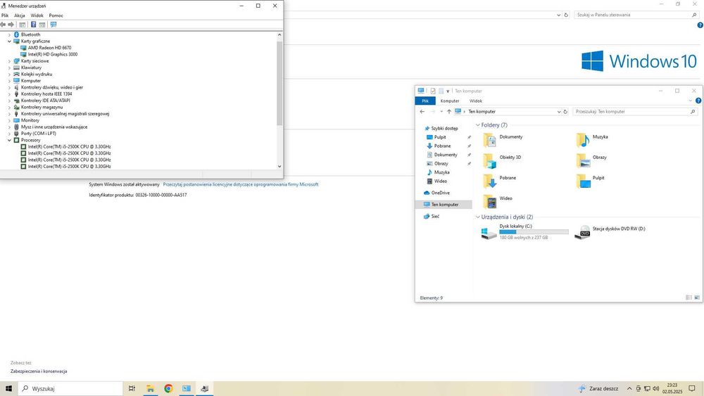Select the Obrazy folder icon
Screen dimensions: 704x396
pos(583,160)
